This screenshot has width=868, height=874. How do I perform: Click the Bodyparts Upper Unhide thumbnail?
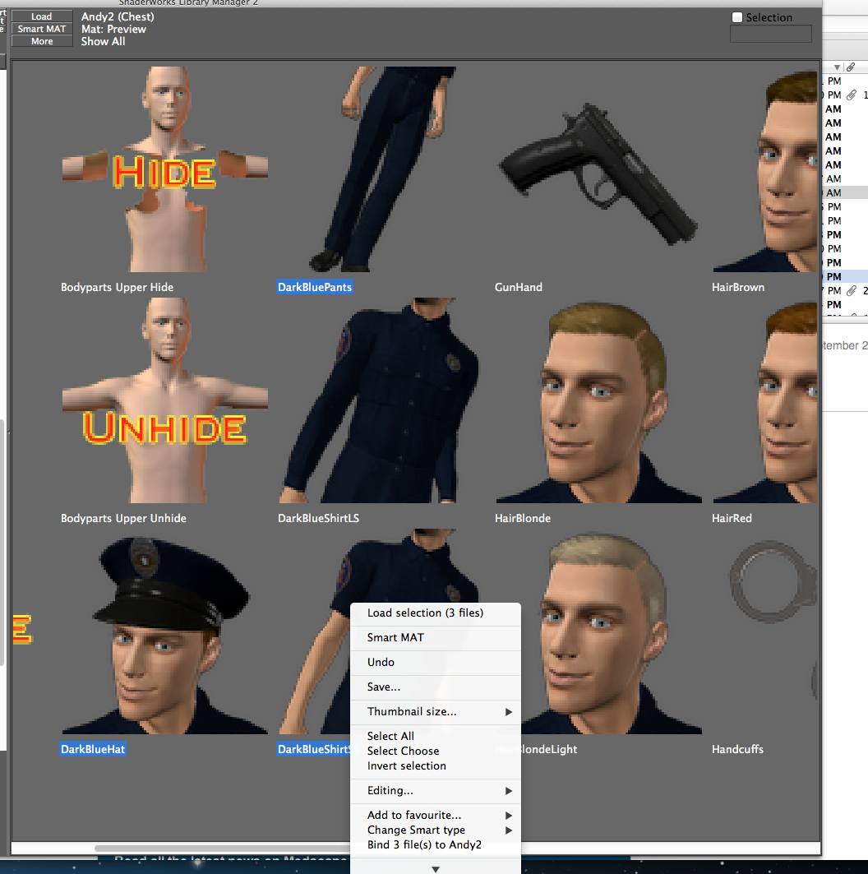click(164, 400)
